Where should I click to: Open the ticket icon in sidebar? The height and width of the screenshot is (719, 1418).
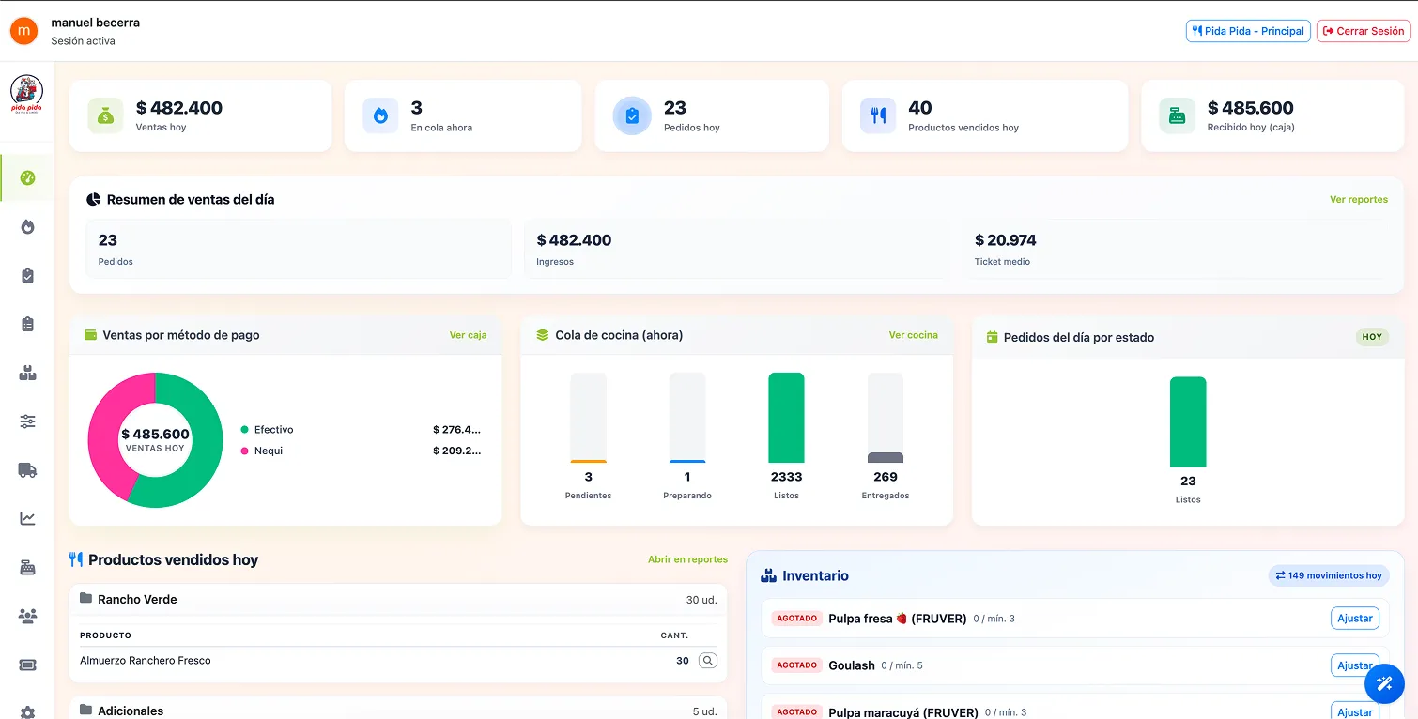coord(27,665)
